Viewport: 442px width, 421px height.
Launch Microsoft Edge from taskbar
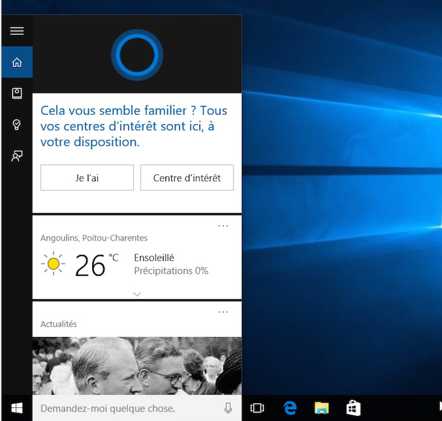pos(290,408)
